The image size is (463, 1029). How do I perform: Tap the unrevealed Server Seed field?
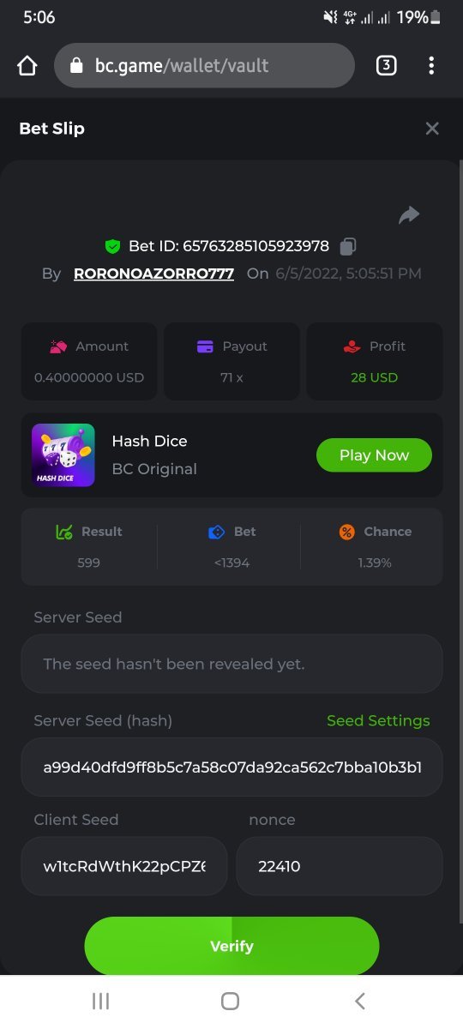[x=231, y=664]
